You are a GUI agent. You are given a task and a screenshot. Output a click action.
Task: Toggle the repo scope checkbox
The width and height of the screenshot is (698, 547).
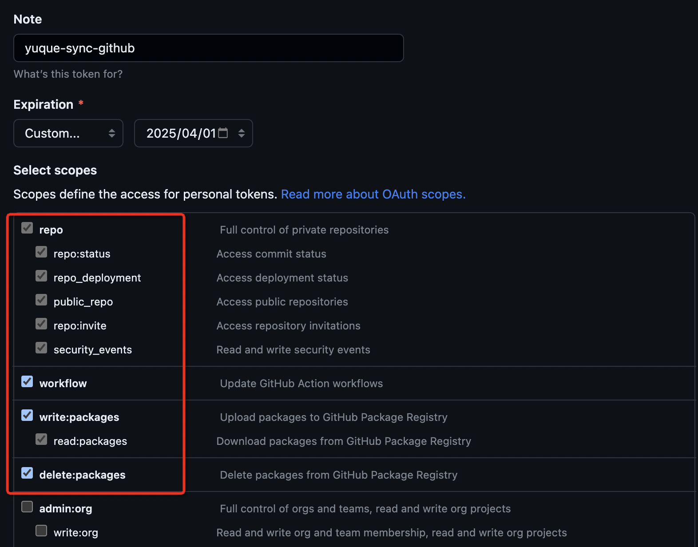27,228
